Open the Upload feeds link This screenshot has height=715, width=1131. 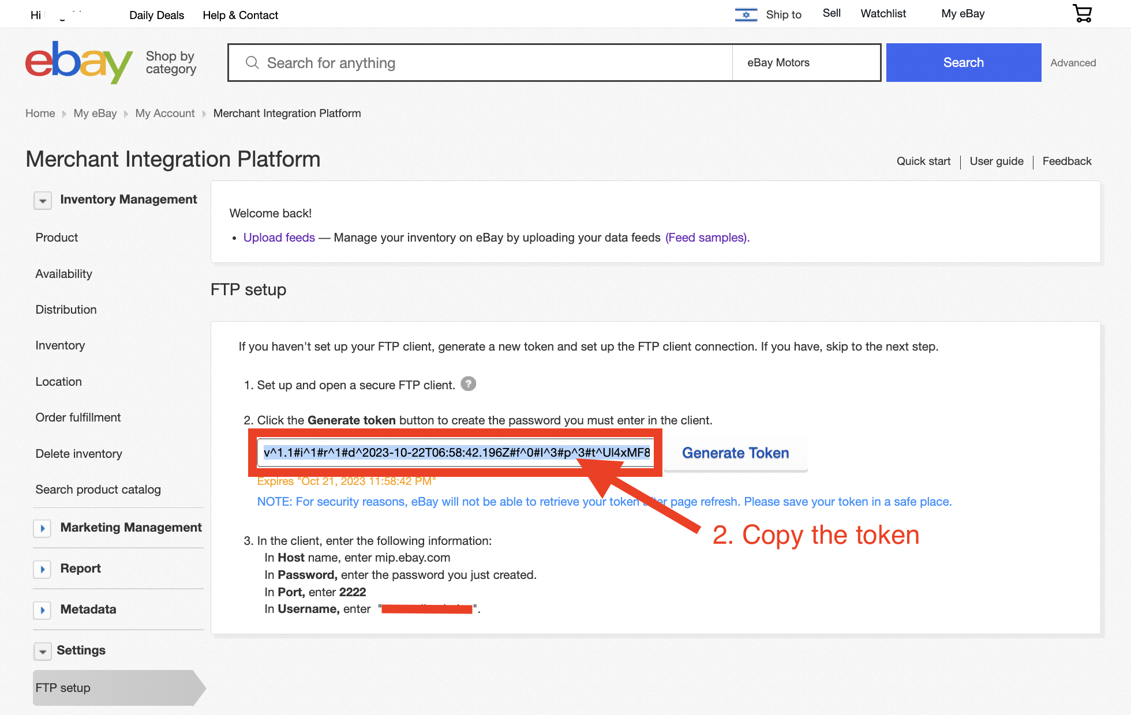coord(279,238)
